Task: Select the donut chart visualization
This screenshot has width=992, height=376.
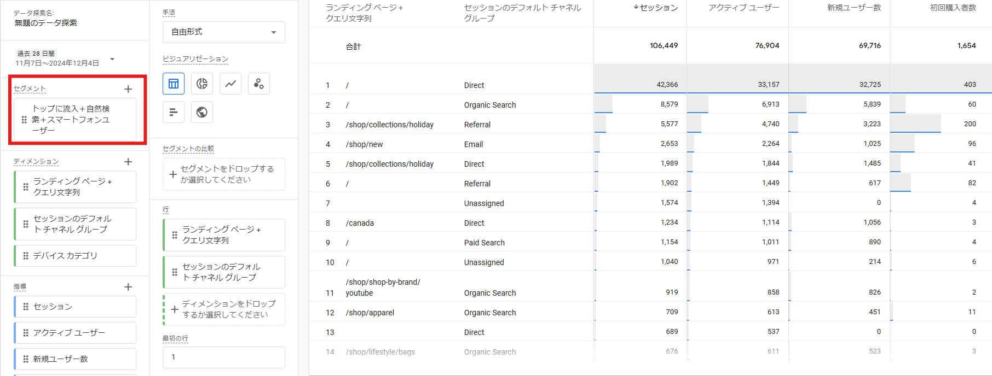Action: (x=202, y=84)
